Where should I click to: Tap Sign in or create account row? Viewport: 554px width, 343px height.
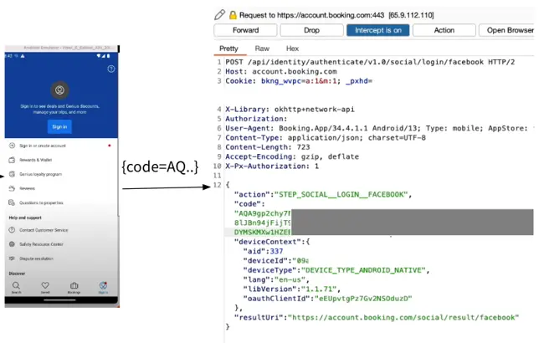[x=61, y=146]
